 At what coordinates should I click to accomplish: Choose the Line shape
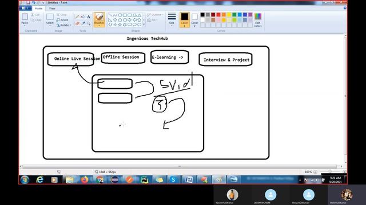(110, 15)
